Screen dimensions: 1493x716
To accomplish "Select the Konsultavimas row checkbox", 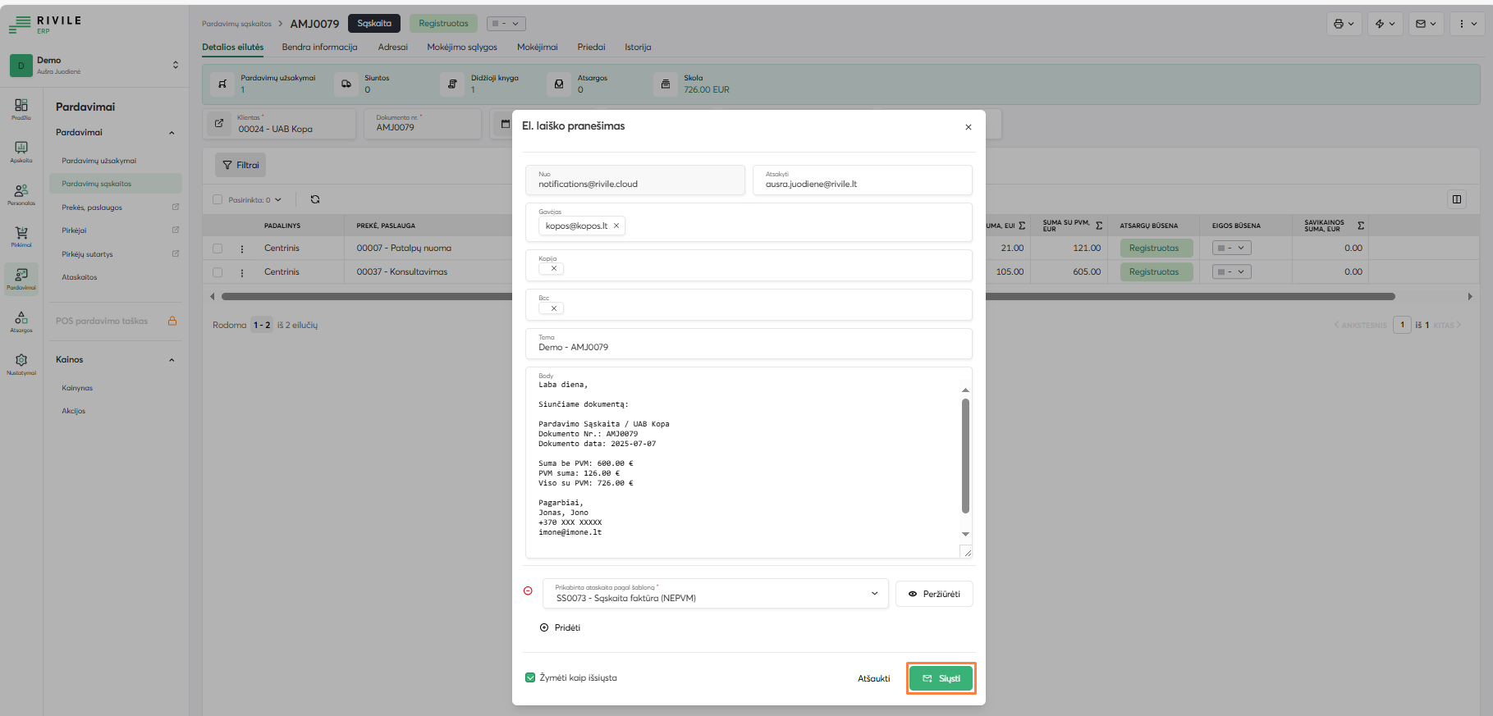I will [218, 271].
